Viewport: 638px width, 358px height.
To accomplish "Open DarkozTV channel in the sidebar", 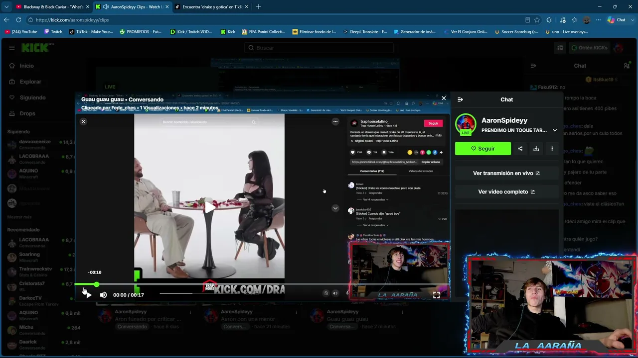I will (40, 301).
